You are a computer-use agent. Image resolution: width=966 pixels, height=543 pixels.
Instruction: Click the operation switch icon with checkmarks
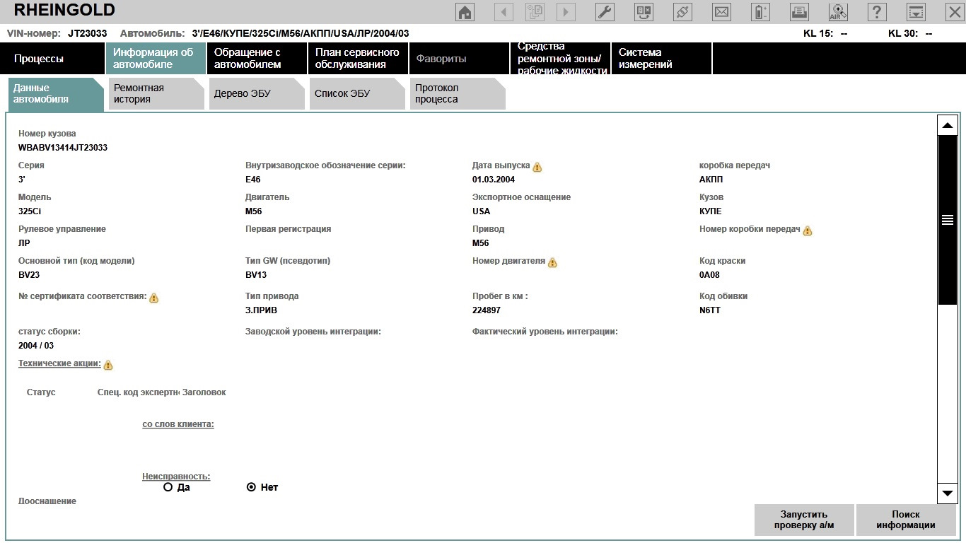644,12
